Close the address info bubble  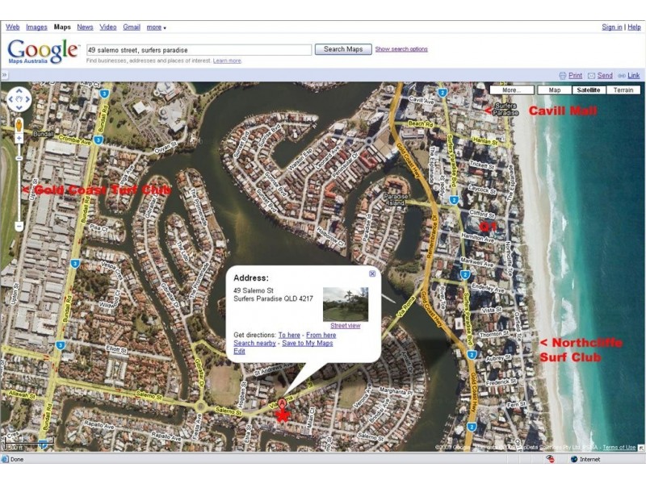coord(372,273)
